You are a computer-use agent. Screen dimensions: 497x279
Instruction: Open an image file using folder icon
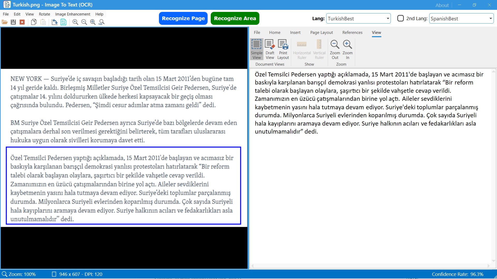(5, 22)
